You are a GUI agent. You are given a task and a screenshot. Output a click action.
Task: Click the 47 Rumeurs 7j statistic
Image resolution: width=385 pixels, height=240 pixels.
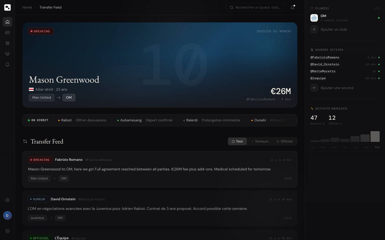pyautogui.click(x=317, y=120)
